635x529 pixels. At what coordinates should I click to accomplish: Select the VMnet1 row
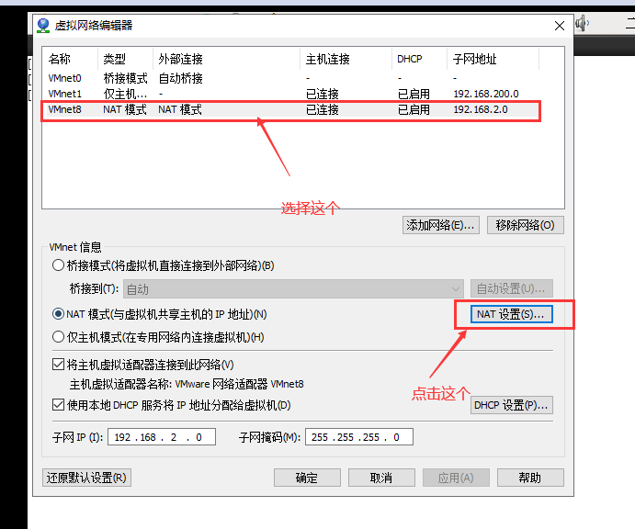(291, 94)
